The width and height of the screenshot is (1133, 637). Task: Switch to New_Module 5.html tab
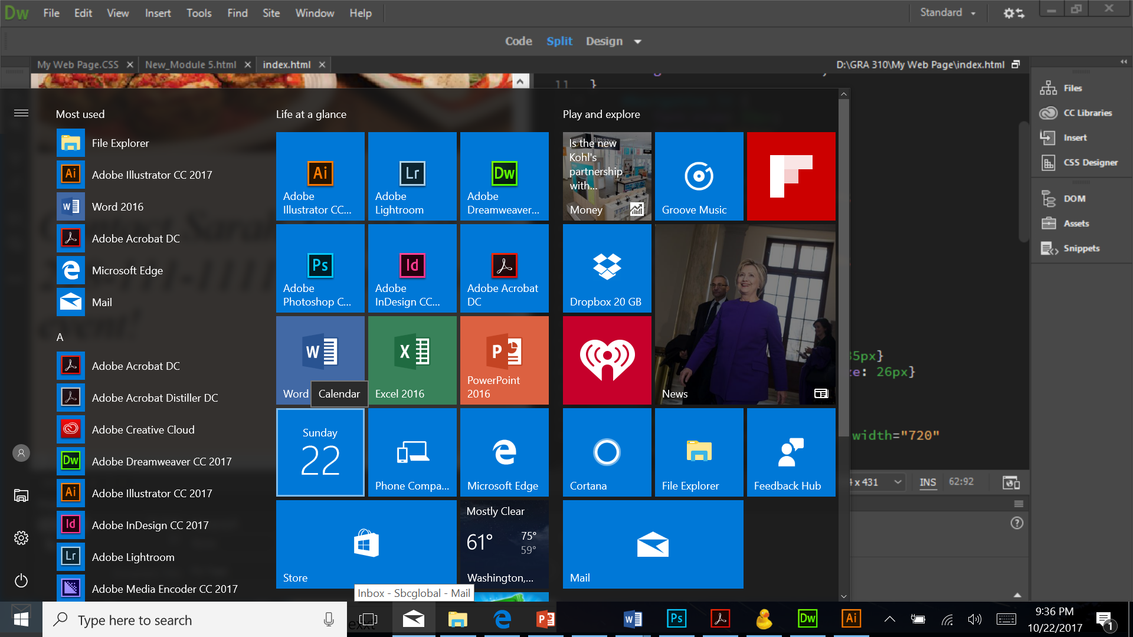point(191,65)
